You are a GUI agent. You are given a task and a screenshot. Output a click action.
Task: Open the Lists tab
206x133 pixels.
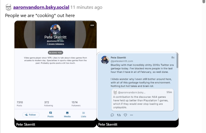[84, 115]
